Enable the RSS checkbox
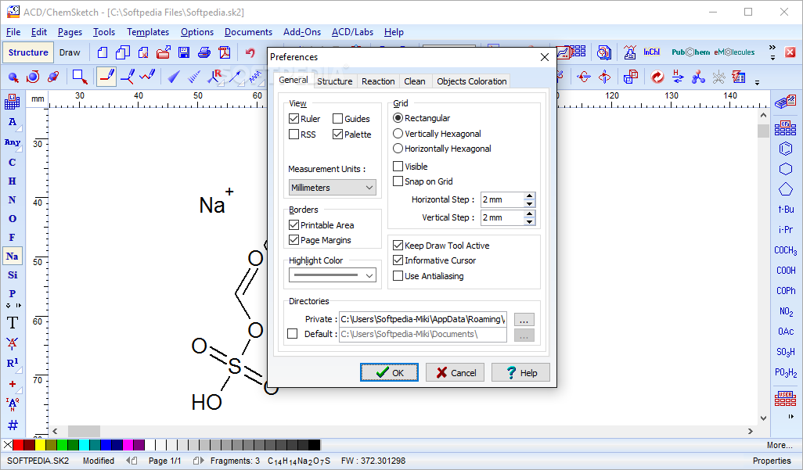803x470 pixels. [294, 135]
